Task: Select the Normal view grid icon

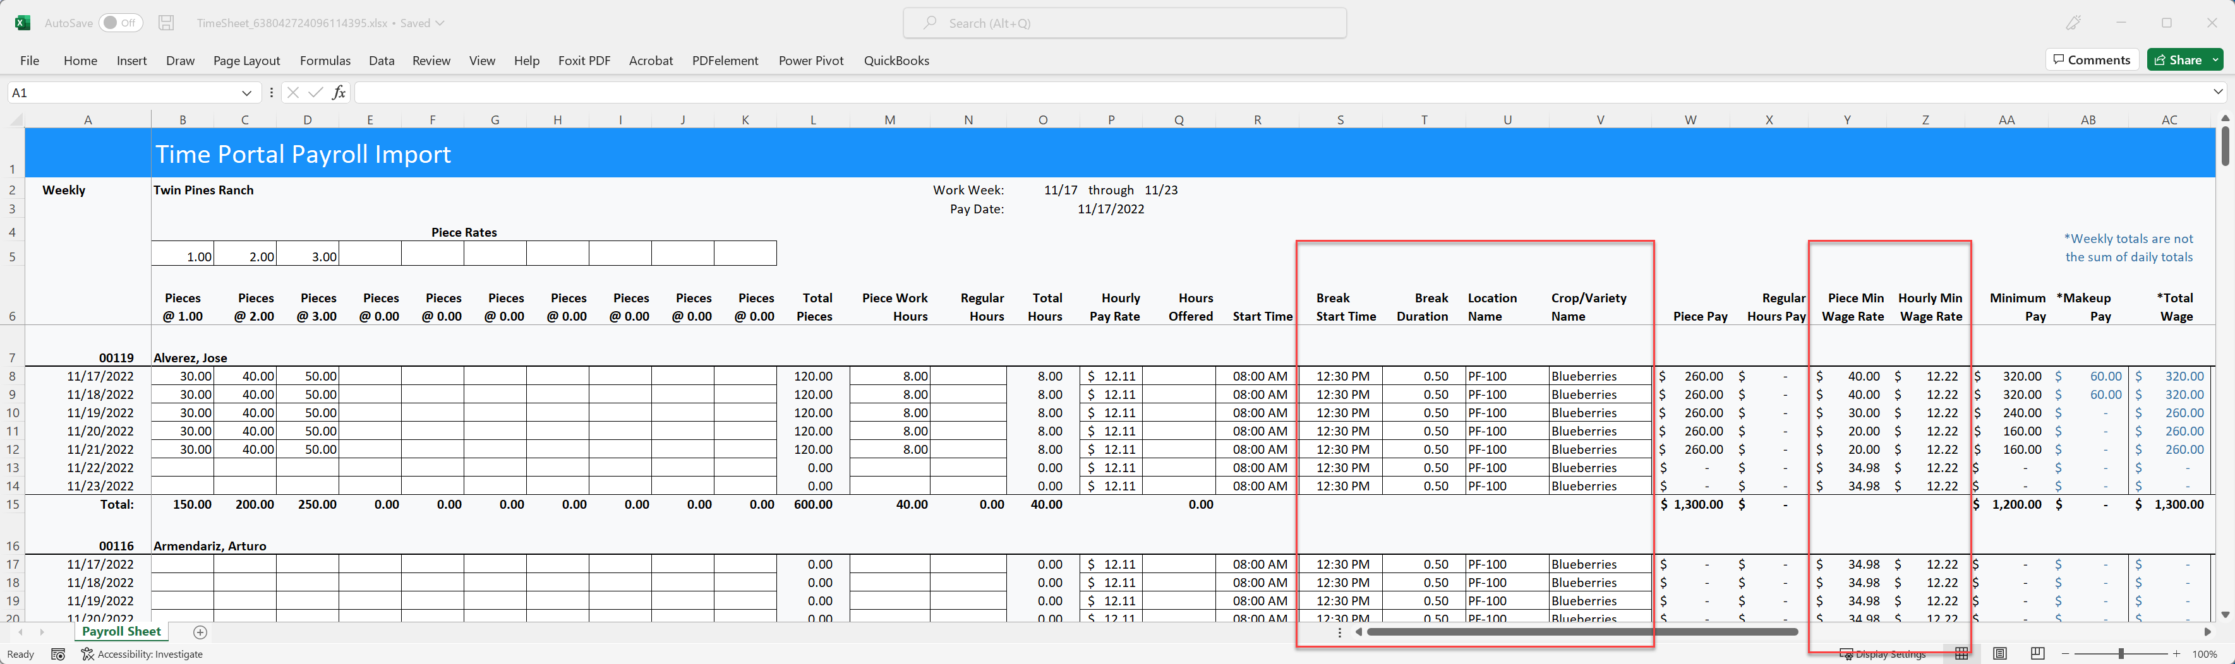Action: 1961,654
